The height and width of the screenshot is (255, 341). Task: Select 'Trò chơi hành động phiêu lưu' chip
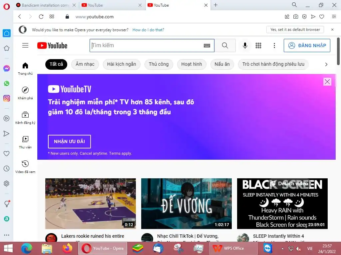tap(273, 64)
